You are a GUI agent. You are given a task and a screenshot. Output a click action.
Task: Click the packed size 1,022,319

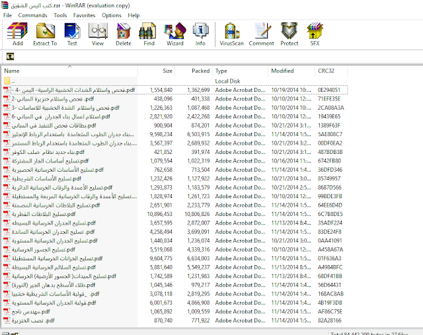(198, 161)
